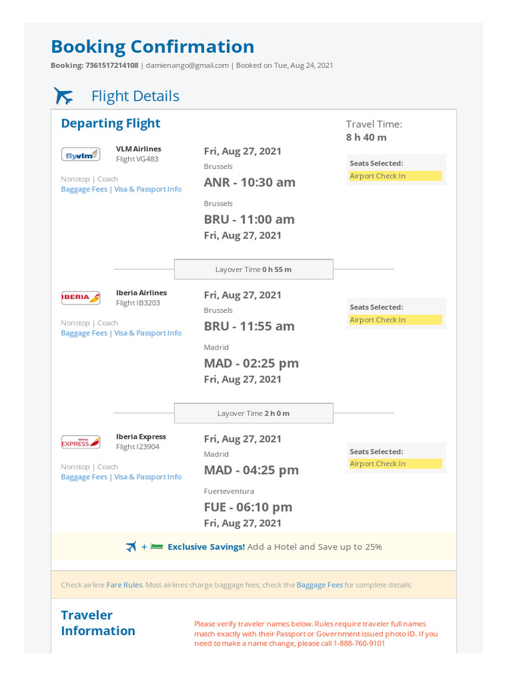The image size is (507, 676).
Task: Click the Iberia Express logo
Action: coord(81,442)
